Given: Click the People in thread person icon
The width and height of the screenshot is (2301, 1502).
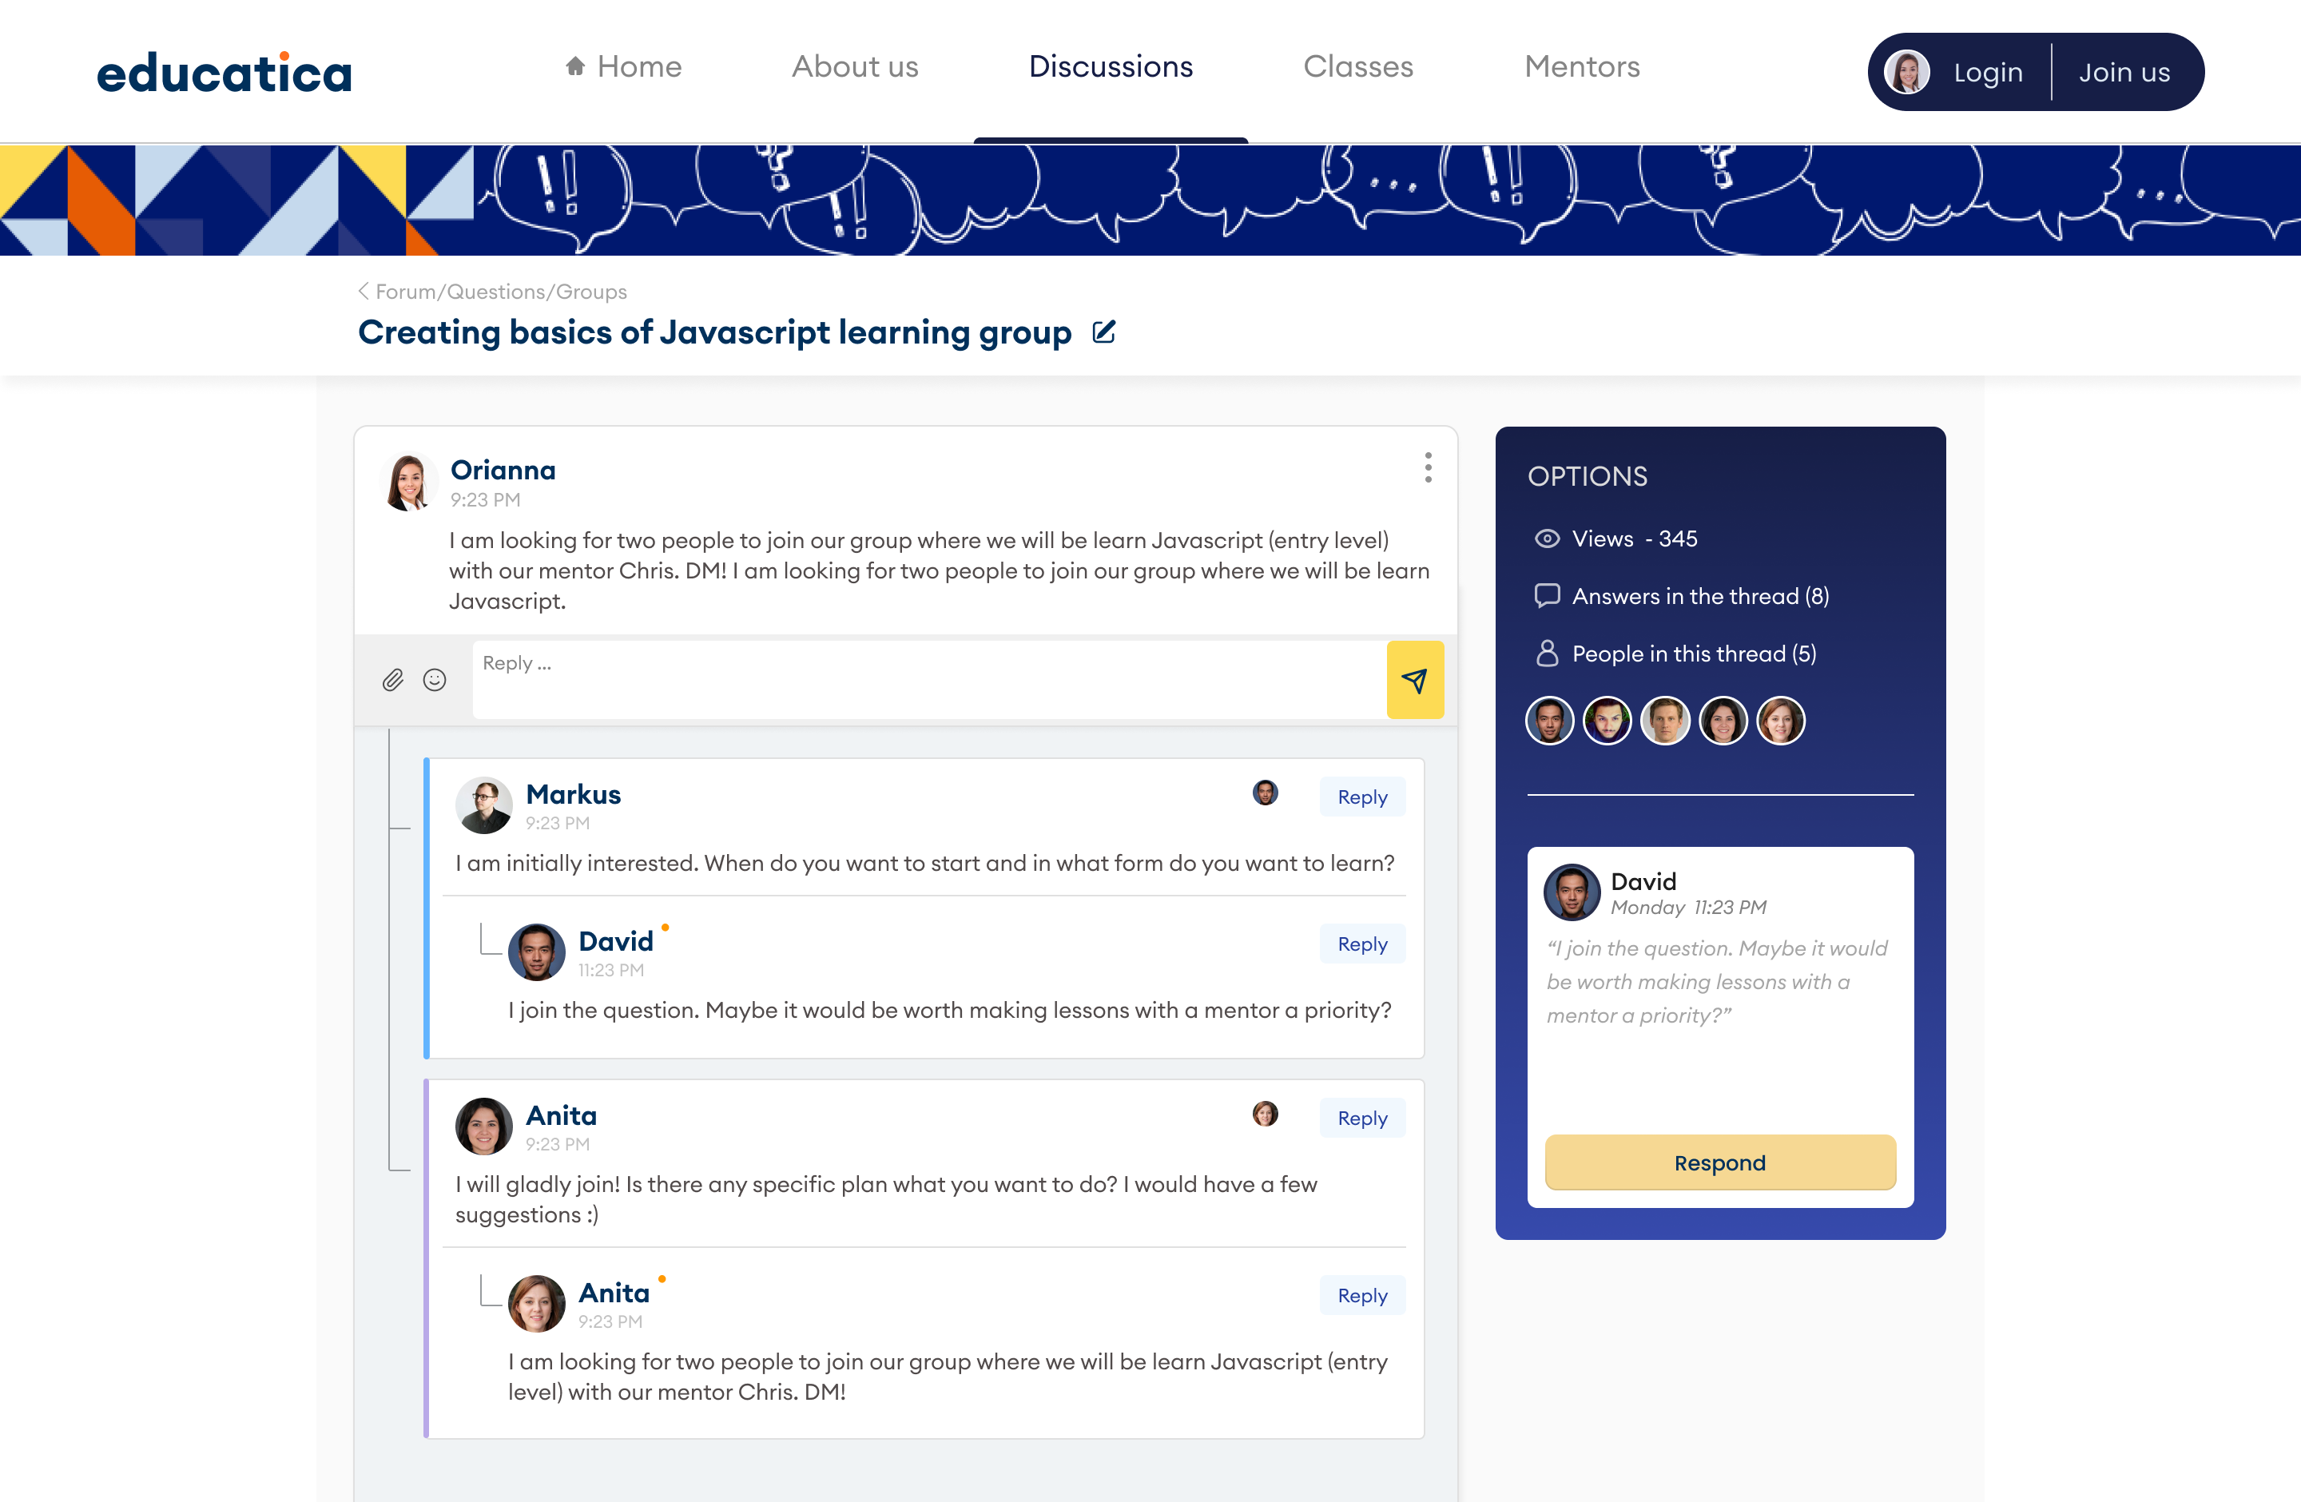Looking at the screenshot, I should point(1547,654).
